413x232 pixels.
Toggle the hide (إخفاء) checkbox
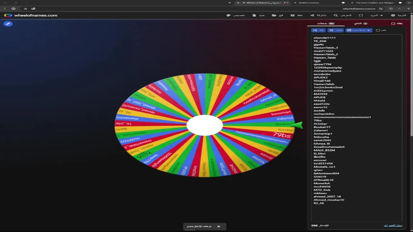[x=393, y=24]
